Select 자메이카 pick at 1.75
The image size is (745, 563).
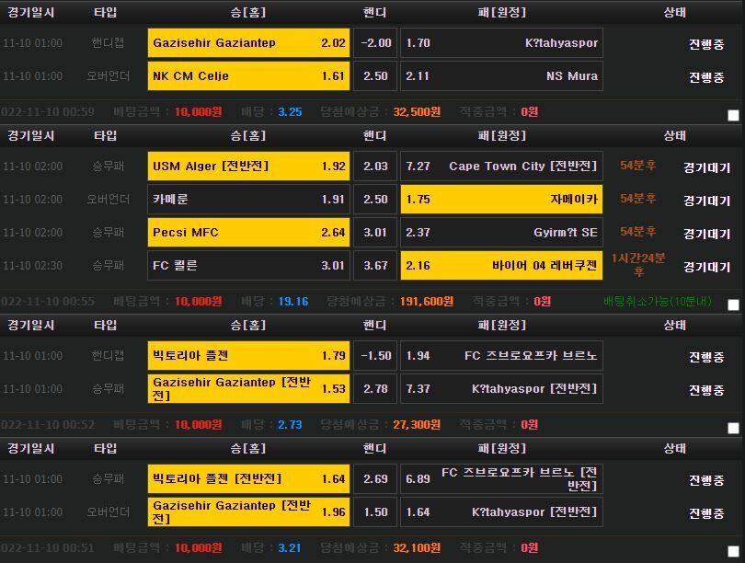pyautogui.click(x=502, y=199)
